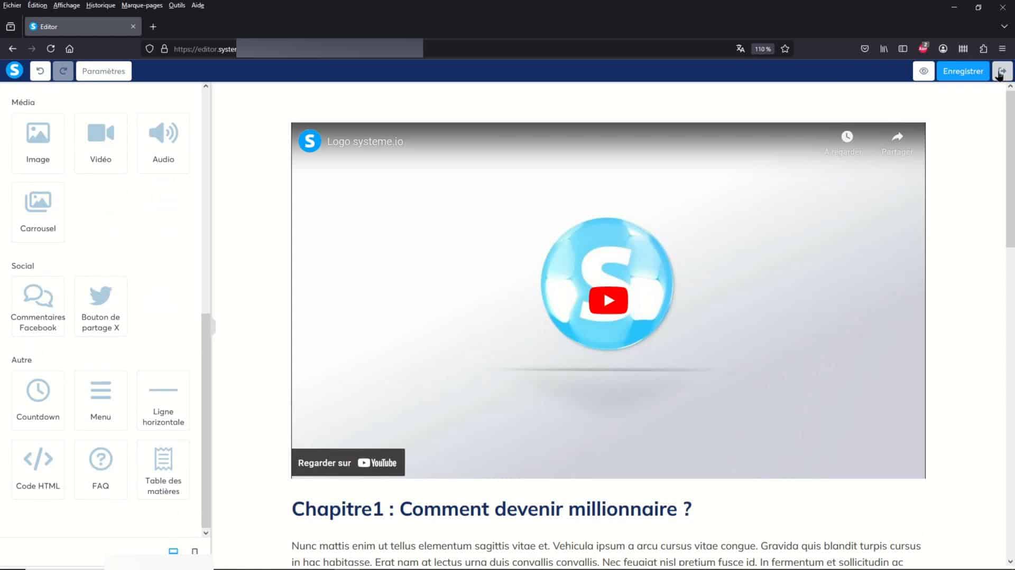Screen dimensions: 1015x570
Task: Insert a Carrousel element
Action: coord(38,212)
